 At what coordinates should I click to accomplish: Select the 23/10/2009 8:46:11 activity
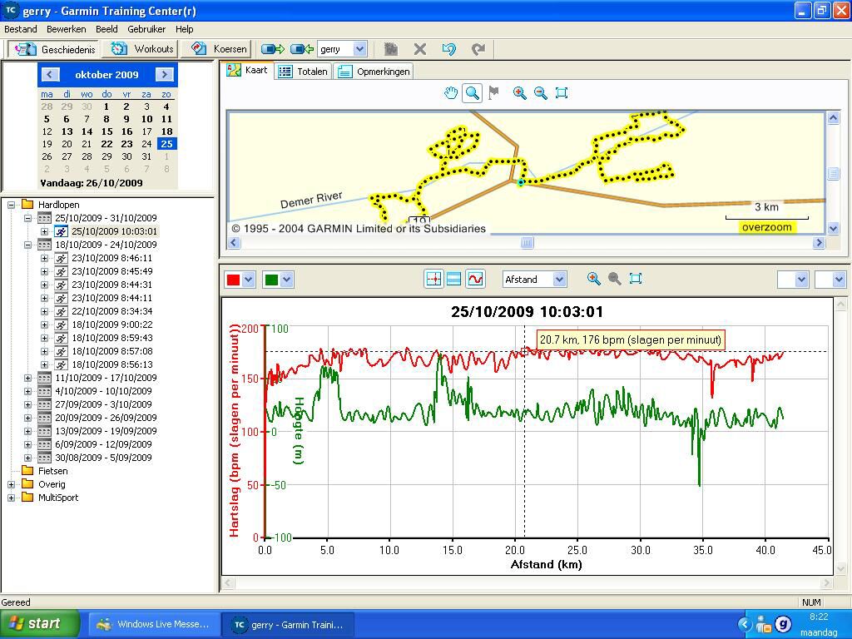coord(112,258)
